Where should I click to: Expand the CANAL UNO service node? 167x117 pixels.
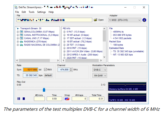click(x=18, y=38)
